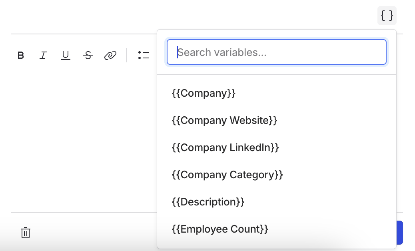Toggle the curly braces variables button

click(x=387, y=16)
